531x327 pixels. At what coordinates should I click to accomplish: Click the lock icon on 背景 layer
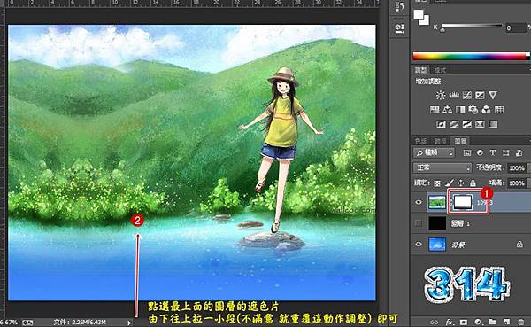(x=519, y=244)
